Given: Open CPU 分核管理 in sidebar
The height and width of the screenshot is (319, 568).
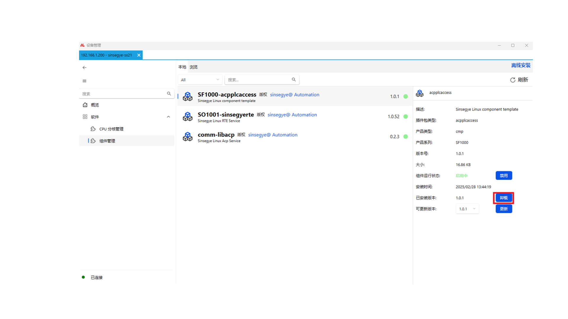Looking at the screenshot, I should (111, 129).
